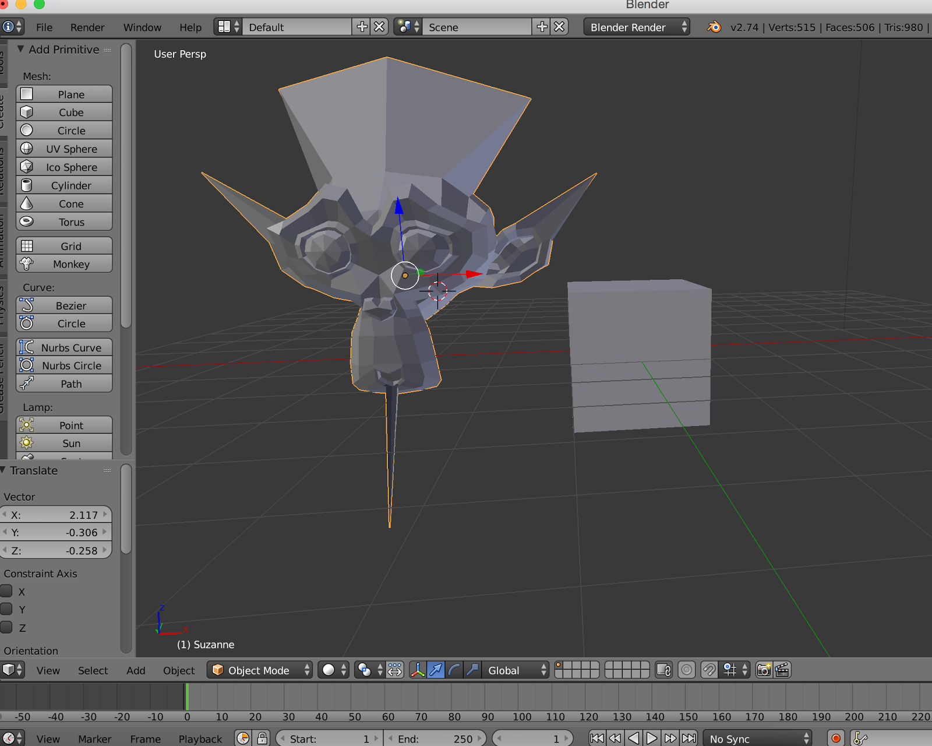The width and height of the screenshot is (932, 746).
Task: Toggle proportional editing mode
Action: click(x=687, y=670)
